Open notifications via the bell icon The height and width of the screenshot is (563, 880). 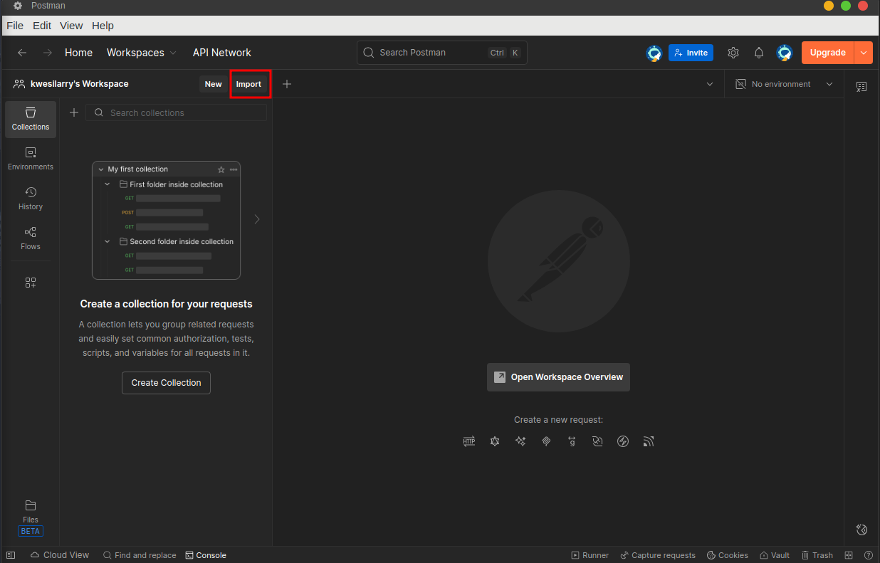(x=758, y=52)
